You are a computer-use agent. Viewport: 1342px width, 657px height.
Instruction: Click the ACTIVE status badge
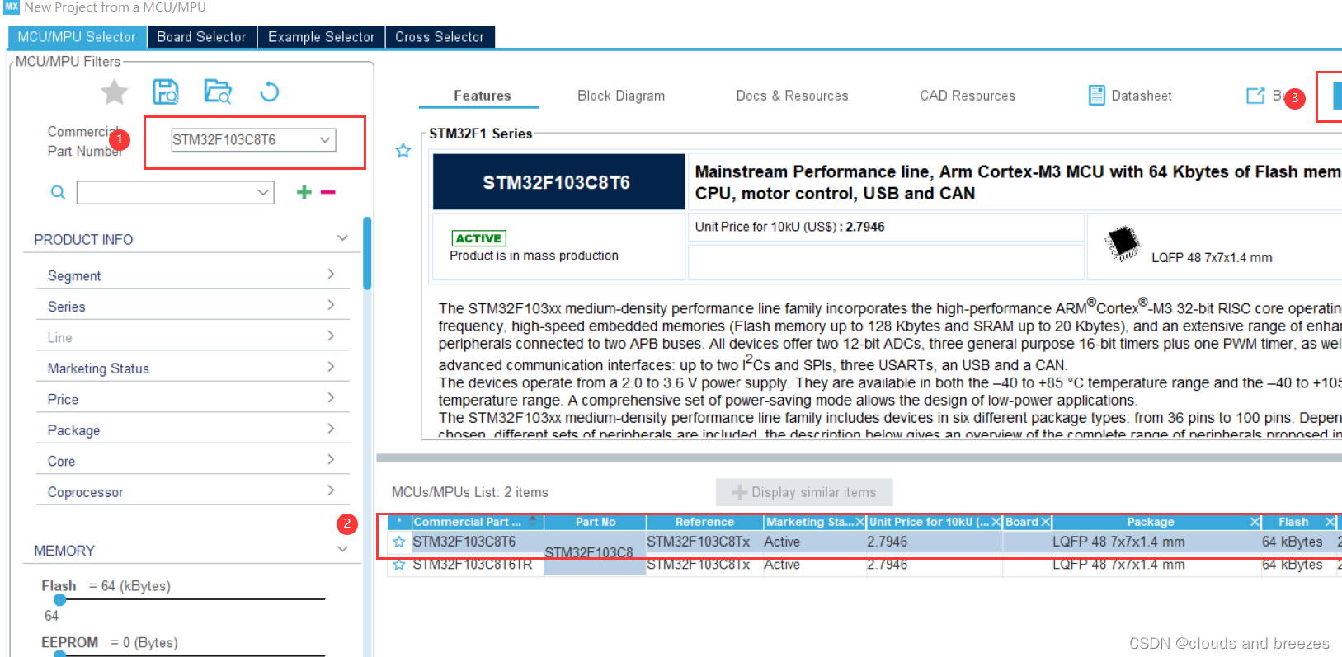[479, 238]
